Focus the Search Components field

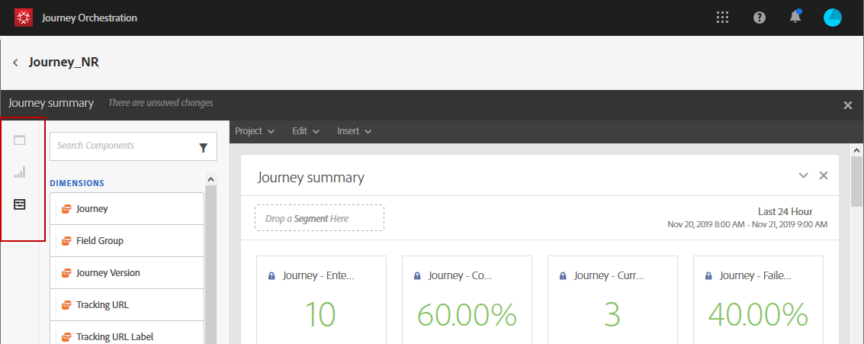[x=133, y=146]
